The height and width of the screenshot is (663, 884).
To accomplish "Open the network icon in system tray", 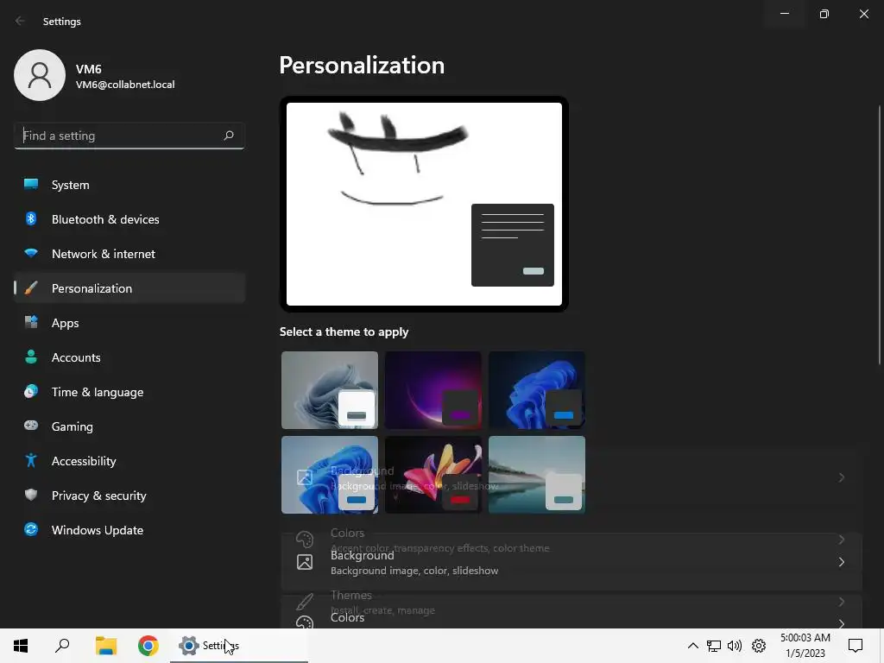I will (x=714, y=646).
